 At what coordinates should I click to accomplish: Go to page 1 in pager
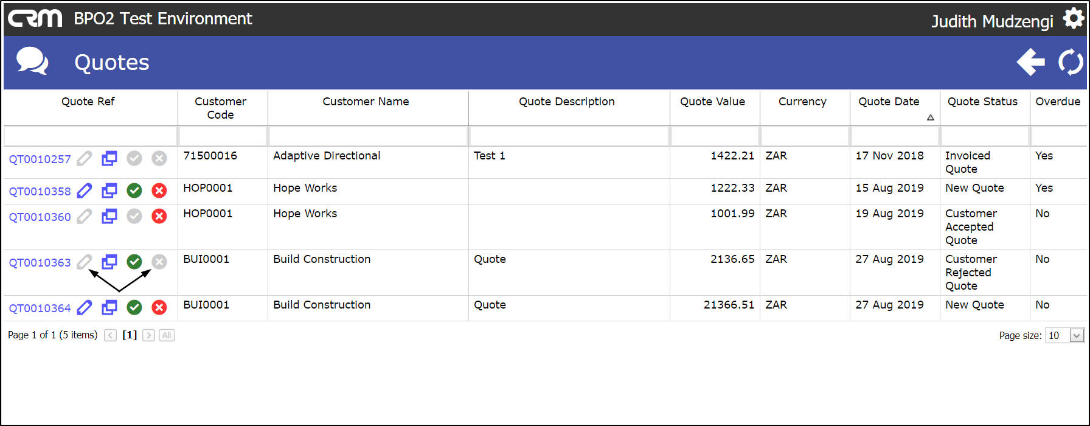130,335
